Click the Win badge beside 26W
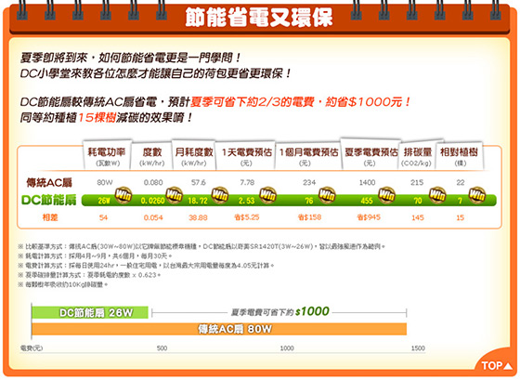 point(123,195)
